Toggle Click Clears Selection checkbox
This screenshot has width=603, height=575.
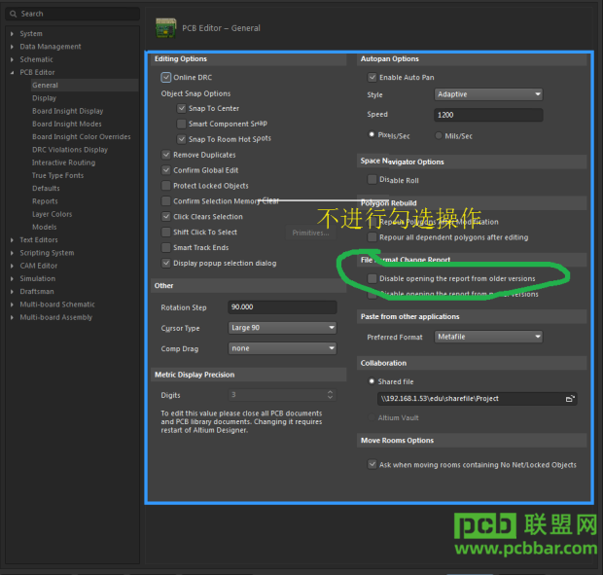click(x=165, y=217)
